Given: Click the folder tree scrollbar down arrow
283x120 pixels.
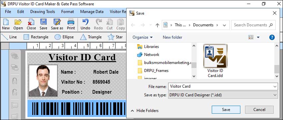Looking at the screenshot, I should 194,76.
